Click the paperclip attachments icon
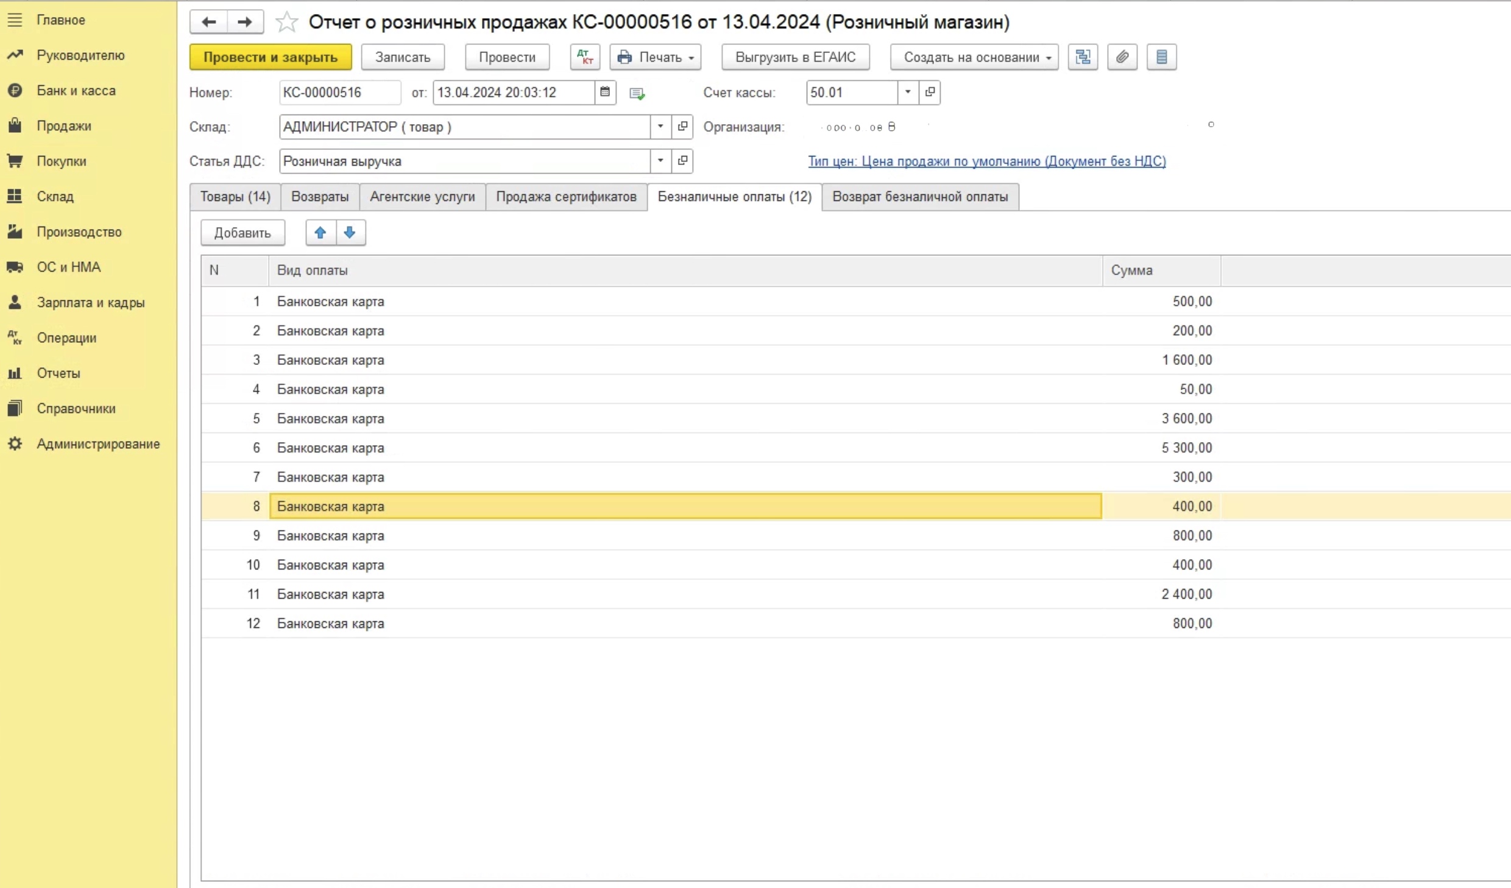1511x888 pixels. click(x=1122, y=57)
